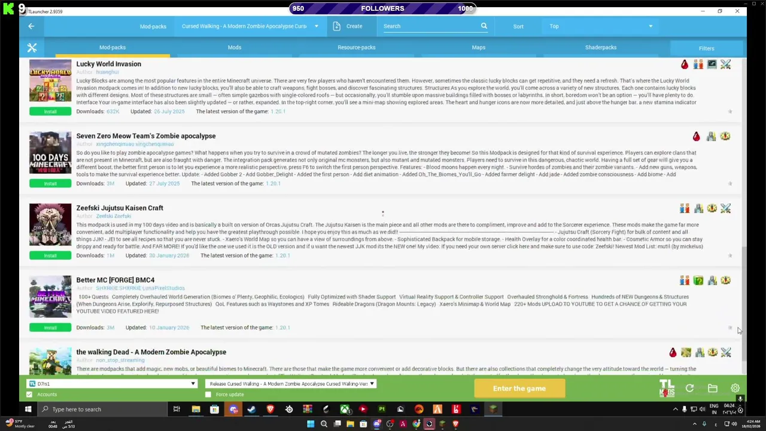Install Zeefski Jujutsu Kaisen Craft
The height and width of the screenshot is (431, 766).
50,256
